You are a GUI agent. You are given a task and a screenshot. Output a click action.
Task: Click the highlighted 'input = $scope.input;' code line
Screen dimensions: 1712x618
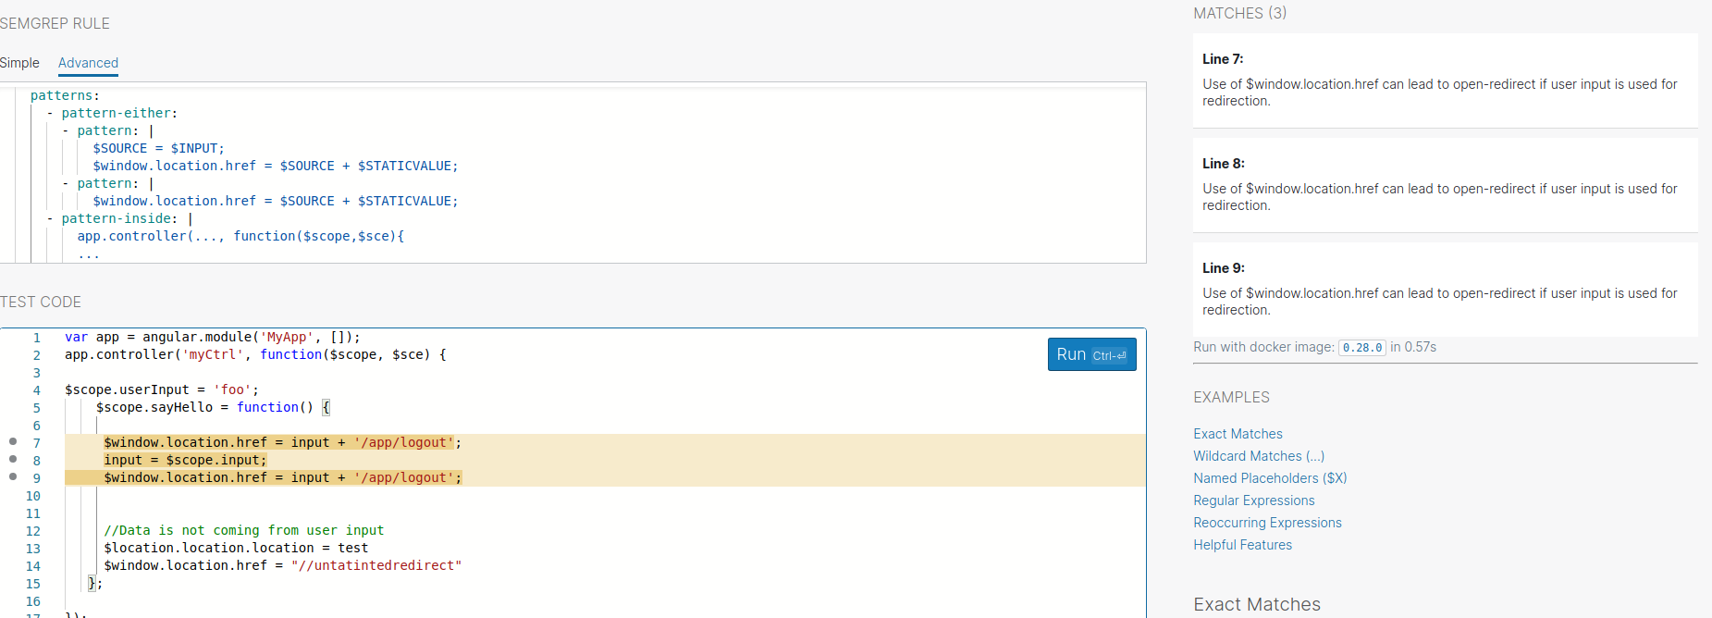coord(185,460)
